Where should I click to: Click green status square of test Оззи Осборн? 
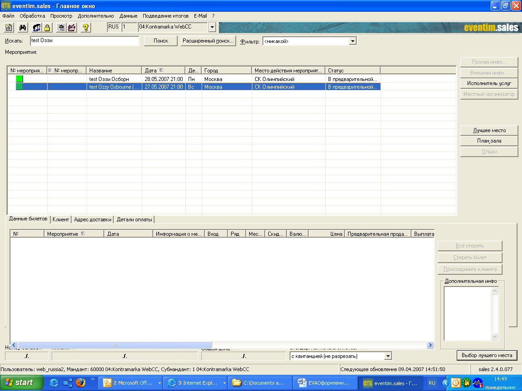click(x=19, y=79)
